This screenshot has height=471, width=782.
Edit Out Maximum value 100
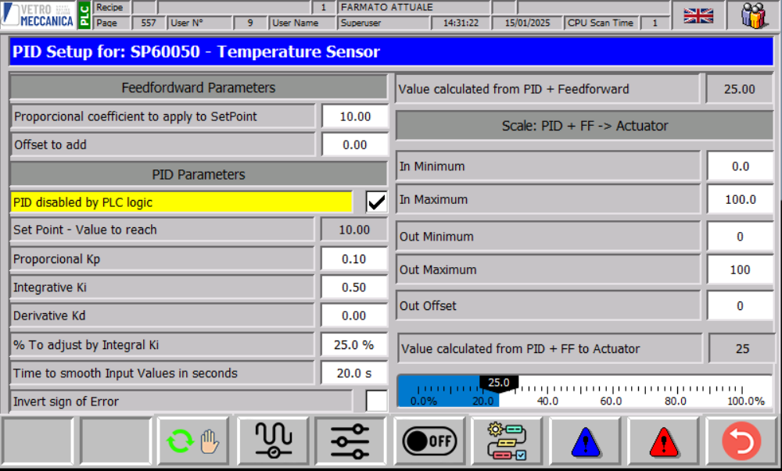pyautogui.click(x=740, y=269)
